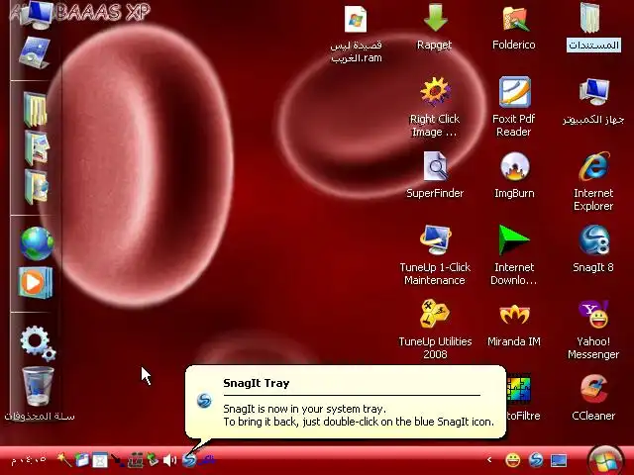Click the SnagIt logo inside the balloon
This screenshot has width=634, height=475.
click(204, 401)
